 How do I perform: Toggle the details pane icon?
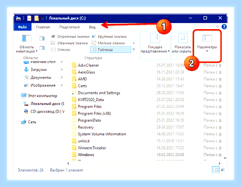click(42, 48)
